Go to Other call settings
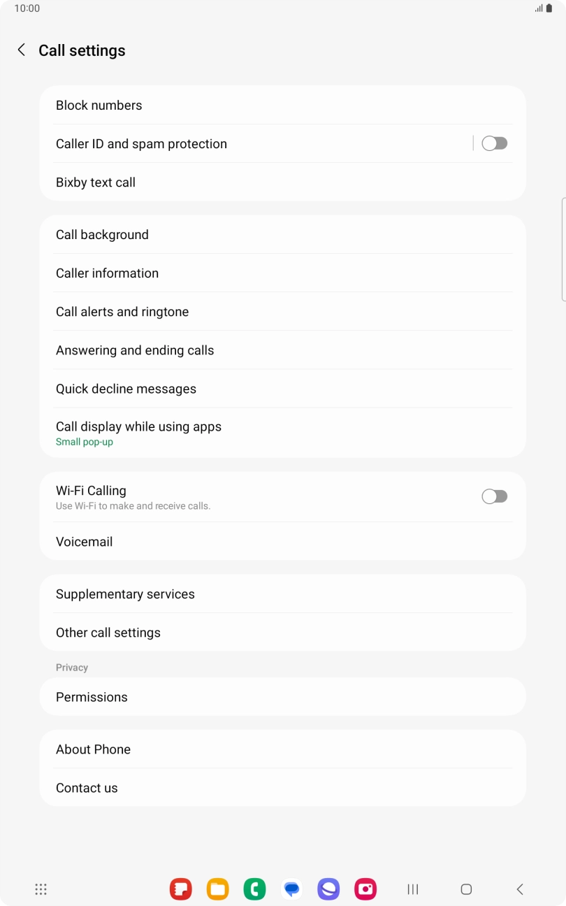Screen dimensions: 566x906 coord(282,633)
